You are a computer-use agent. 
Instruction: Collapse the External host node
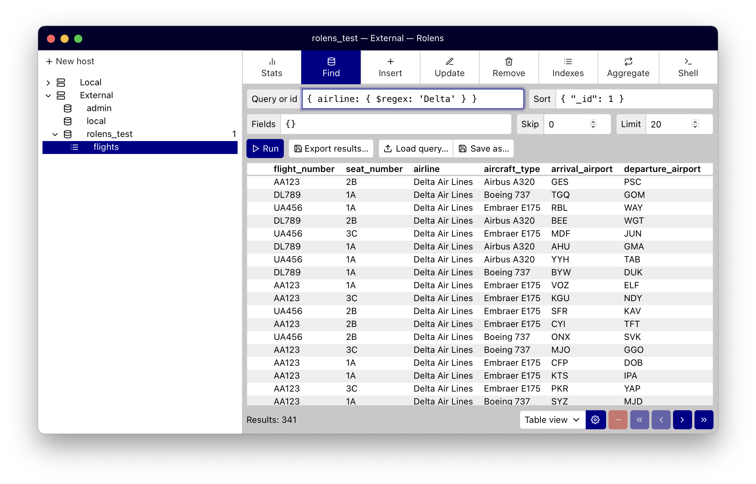pos(48,96)
